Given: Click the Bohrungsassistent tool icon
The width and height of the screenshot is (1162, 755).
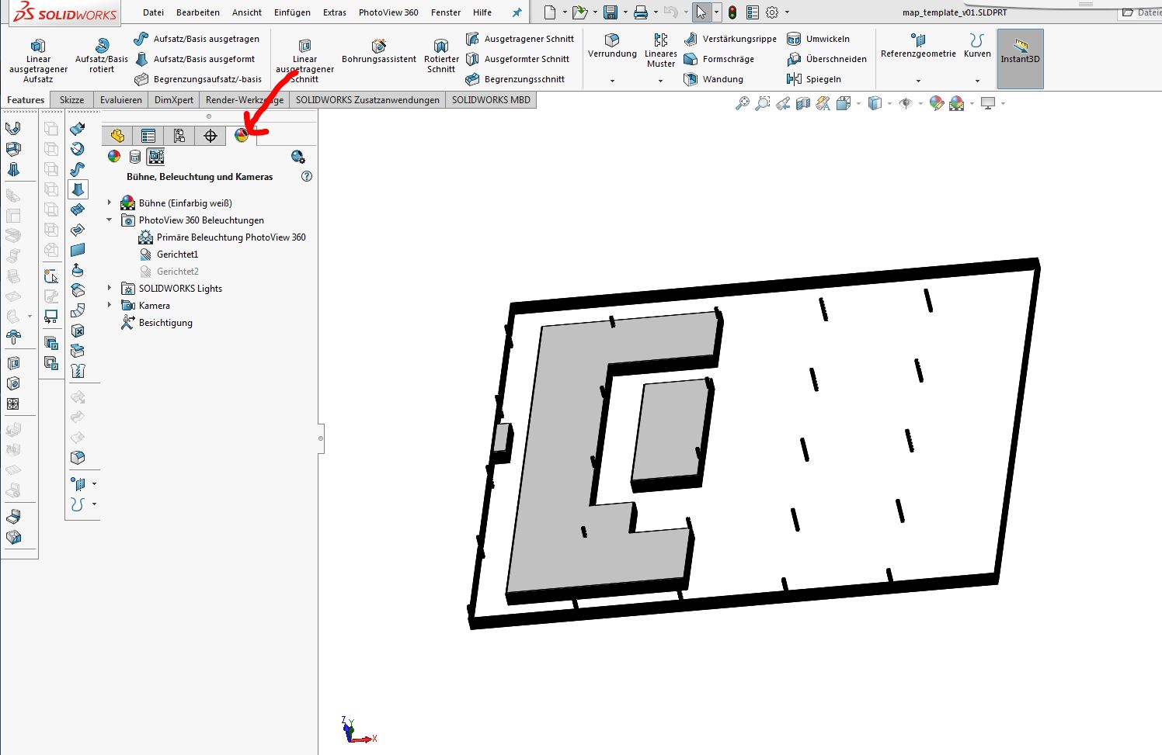Looking at the screenshot, I should tap(378, 47).
